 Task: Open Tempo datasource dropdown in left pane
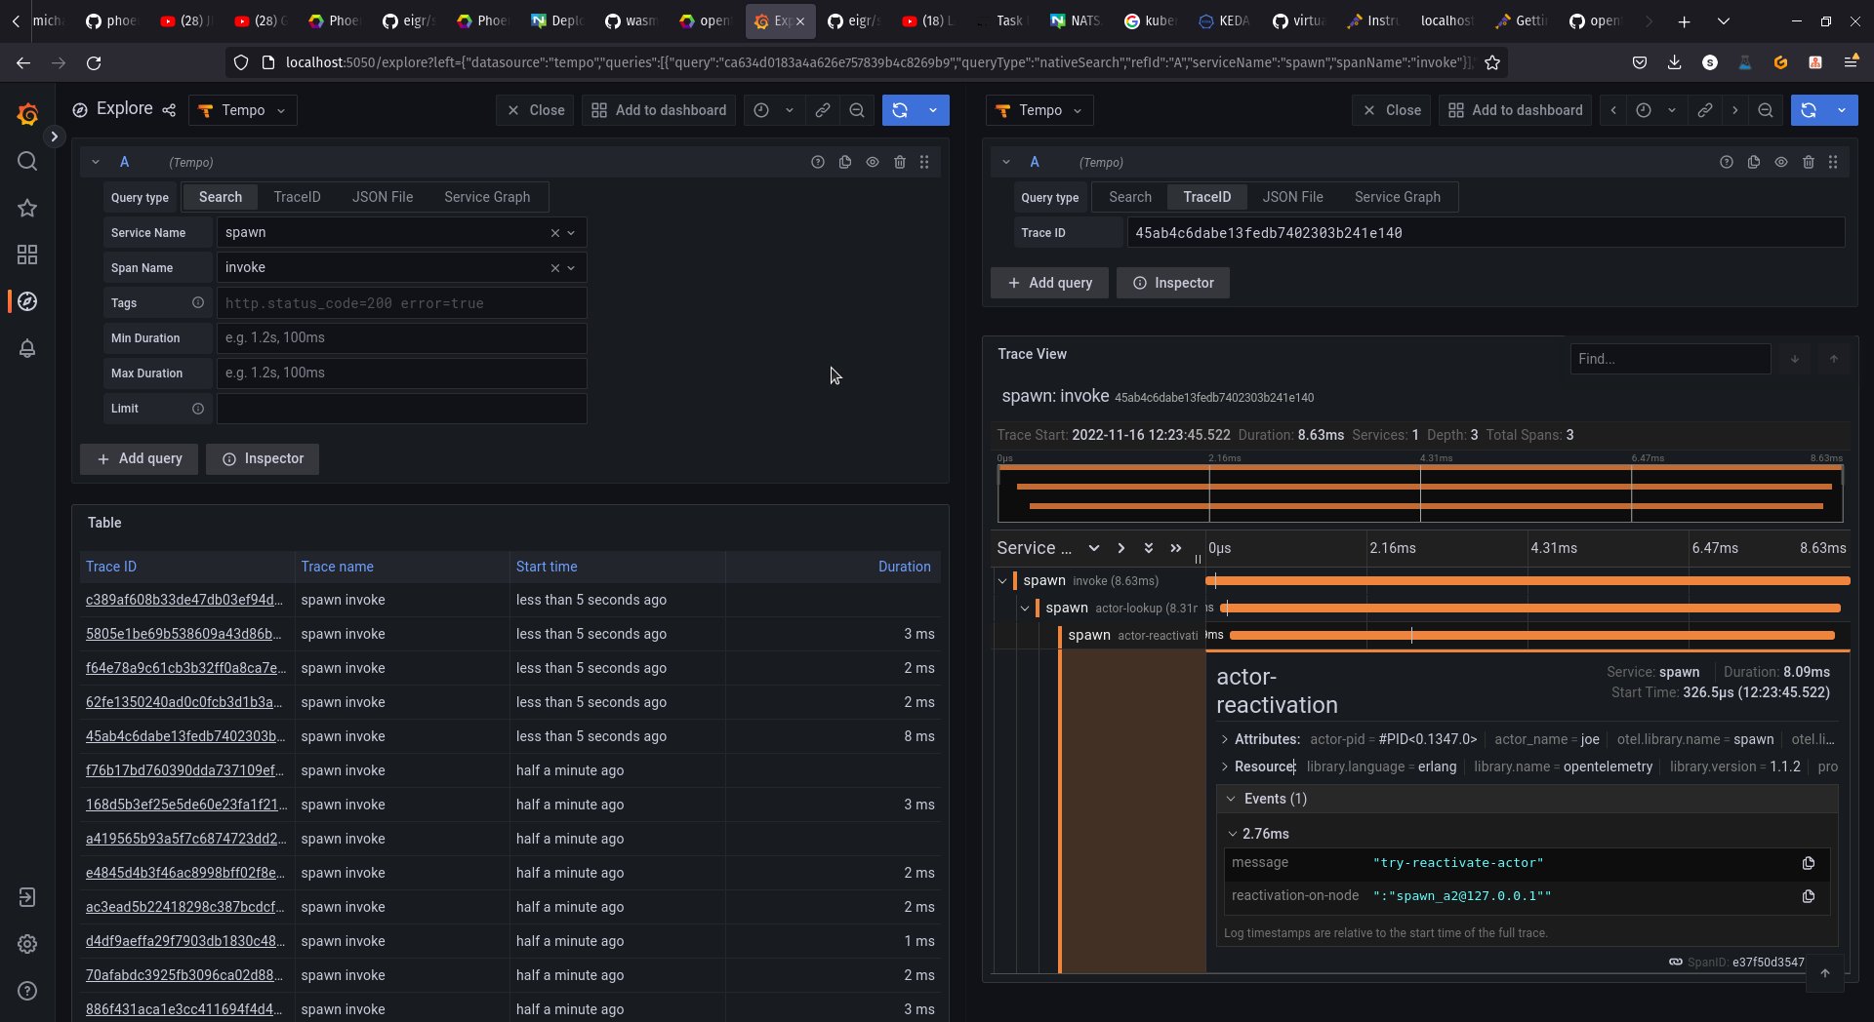(243, 110)
